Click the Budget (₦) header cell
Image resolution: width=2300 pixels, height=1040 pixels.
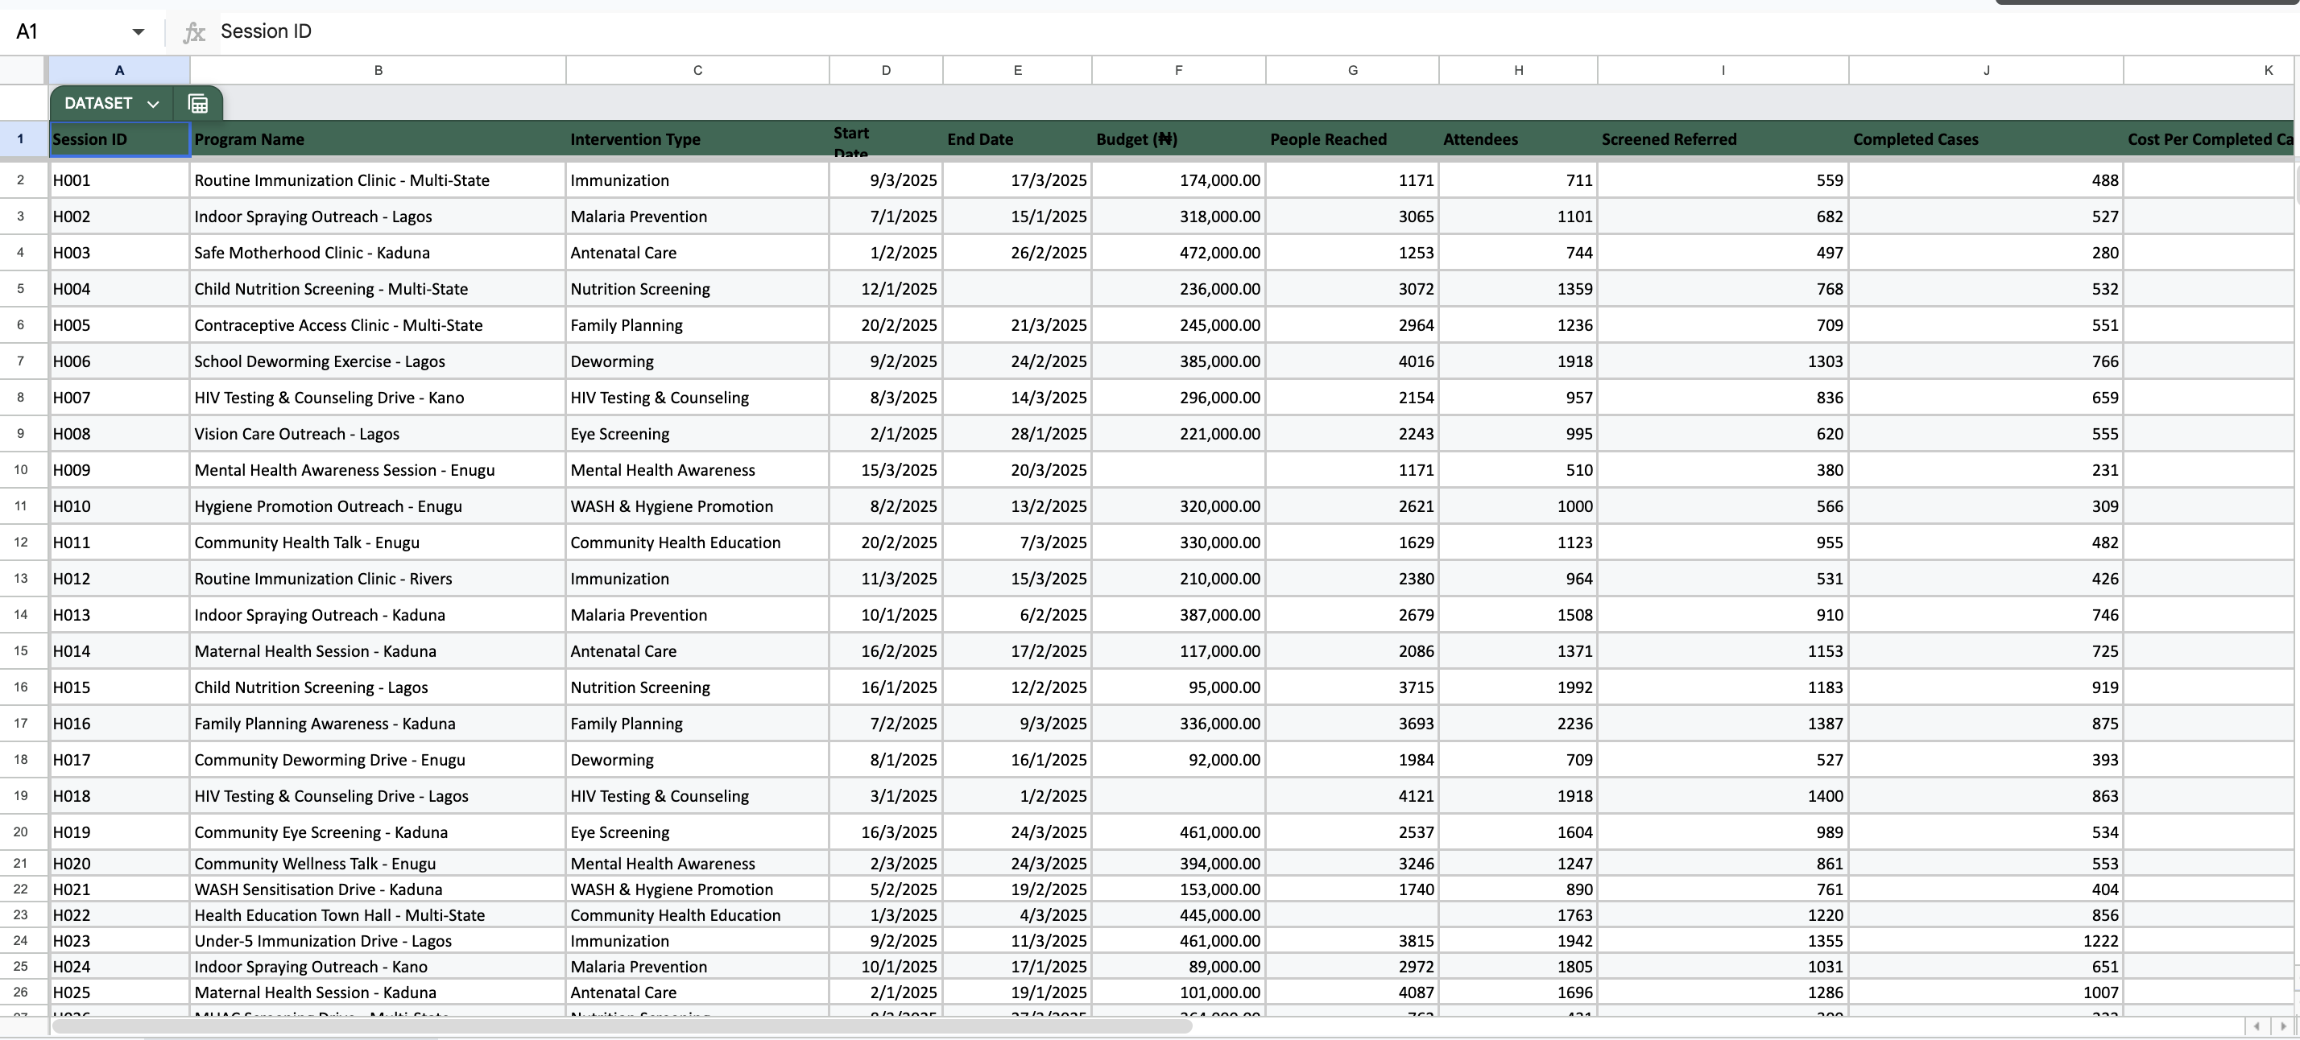tap(1177, 139)
